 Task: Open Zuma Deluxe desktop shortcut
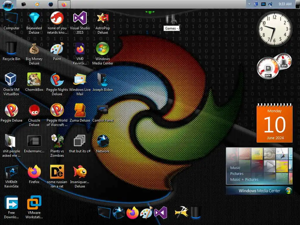click(80, 113)
